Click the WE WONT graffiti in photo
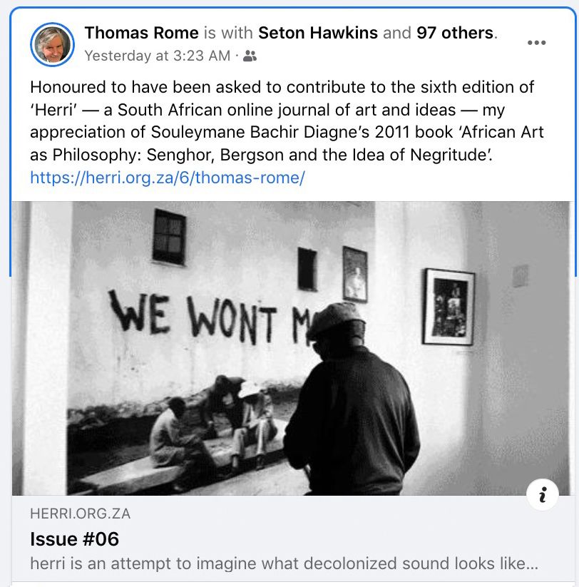579x587 pixels. click(x=193, y=317)
